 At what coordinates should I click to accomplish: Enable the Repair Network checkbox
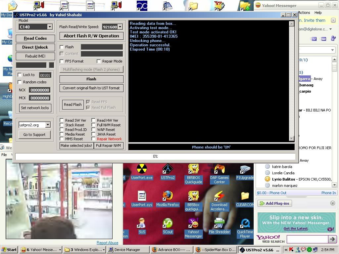[x=93, y=139]
